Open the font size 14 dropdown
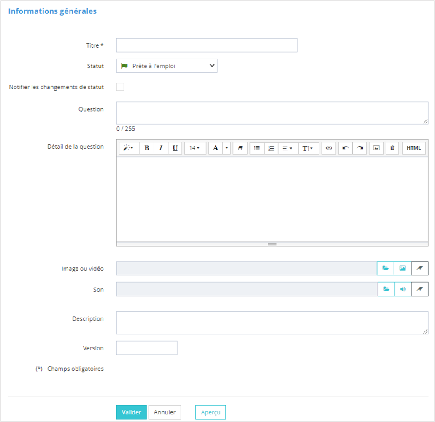Image resolution: width=435 pixels, height=422 pixels. point(195,148)
